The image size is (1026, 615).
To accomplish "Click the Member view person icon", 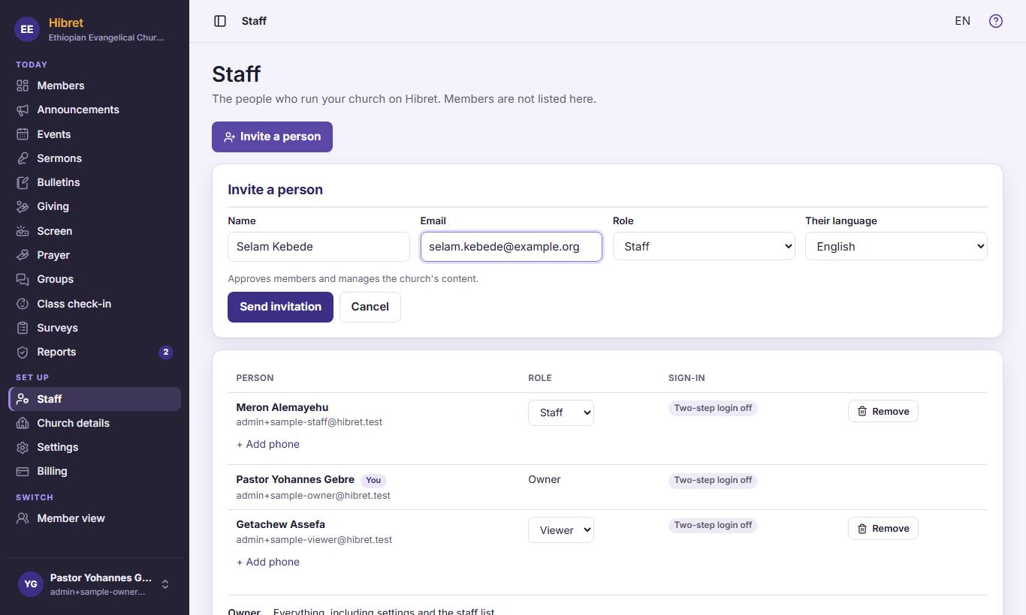I will coord(23,518).
